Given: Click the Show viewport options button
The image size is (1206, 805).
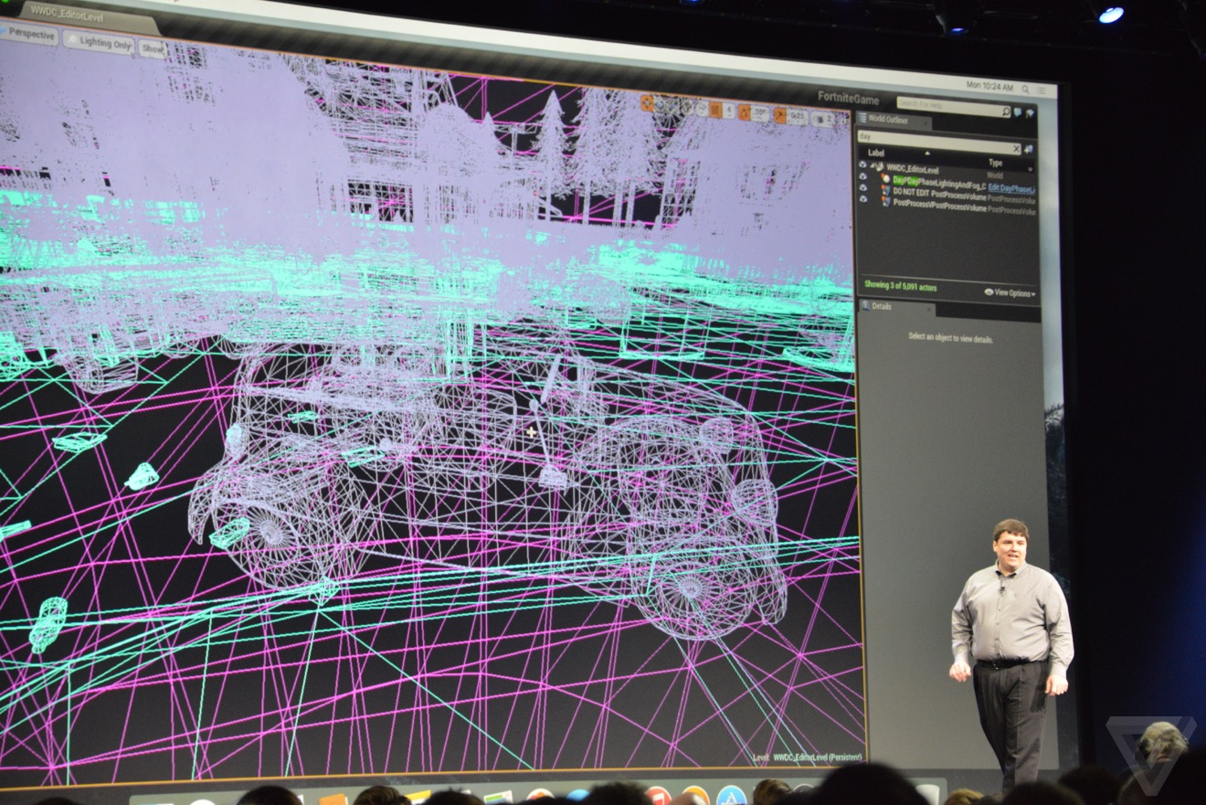Looking at the screenshot, I should click(152, 48).
